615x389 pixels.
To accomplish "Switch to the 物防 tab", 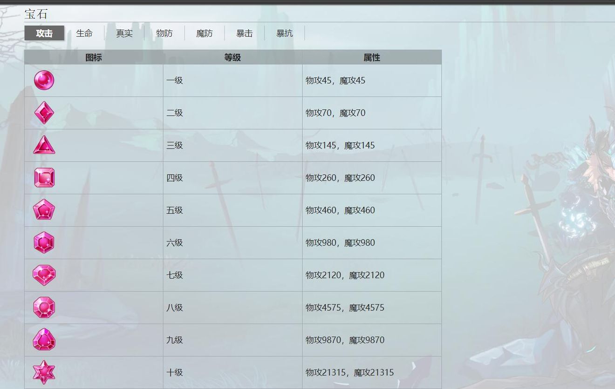I will pos(164,33).
